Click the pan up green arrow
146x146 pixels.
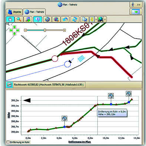point(14,27)
